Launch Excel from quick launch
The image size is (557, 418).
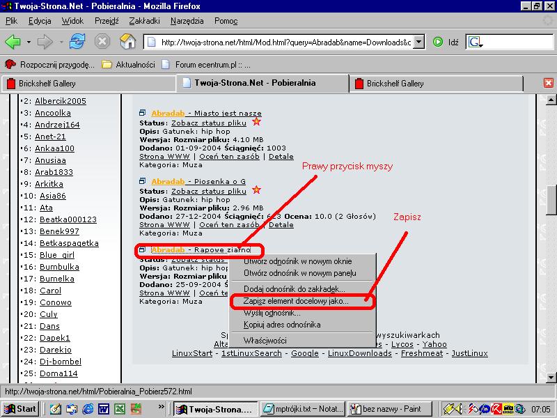pyautogui.click(x=120, y=409)
